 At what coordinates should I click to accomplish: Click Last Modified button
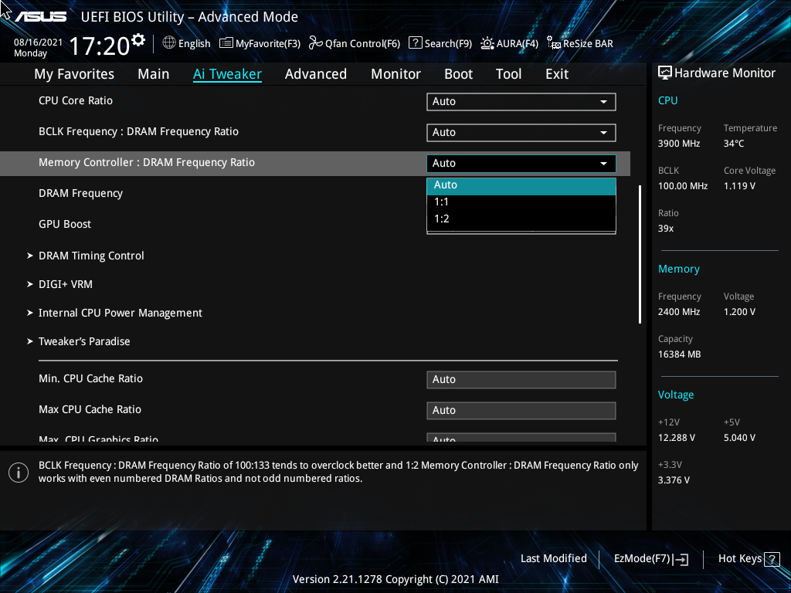tap(553, 559)
